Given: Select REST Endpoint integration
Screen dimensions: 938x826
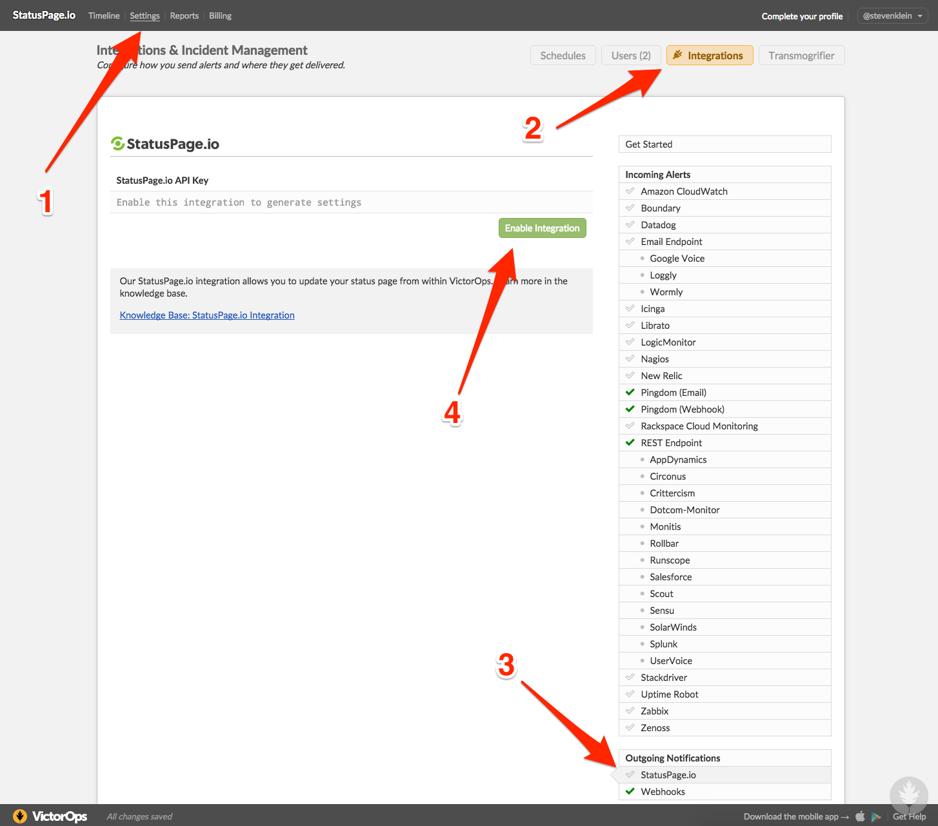Looking at the screenshot, I should [x=724, y=443].
